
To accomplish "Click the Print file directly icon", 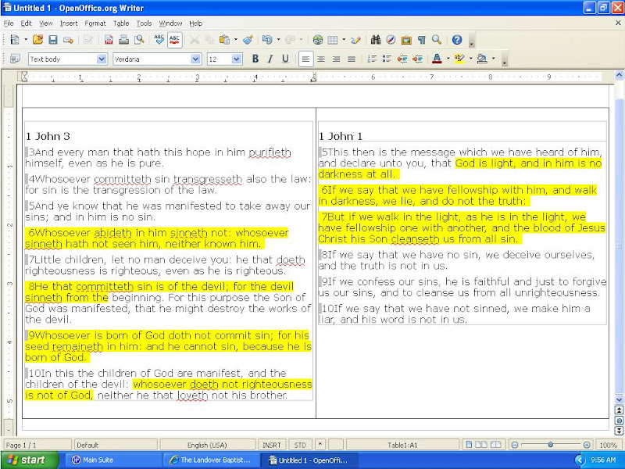I will [x=123, y=40].
